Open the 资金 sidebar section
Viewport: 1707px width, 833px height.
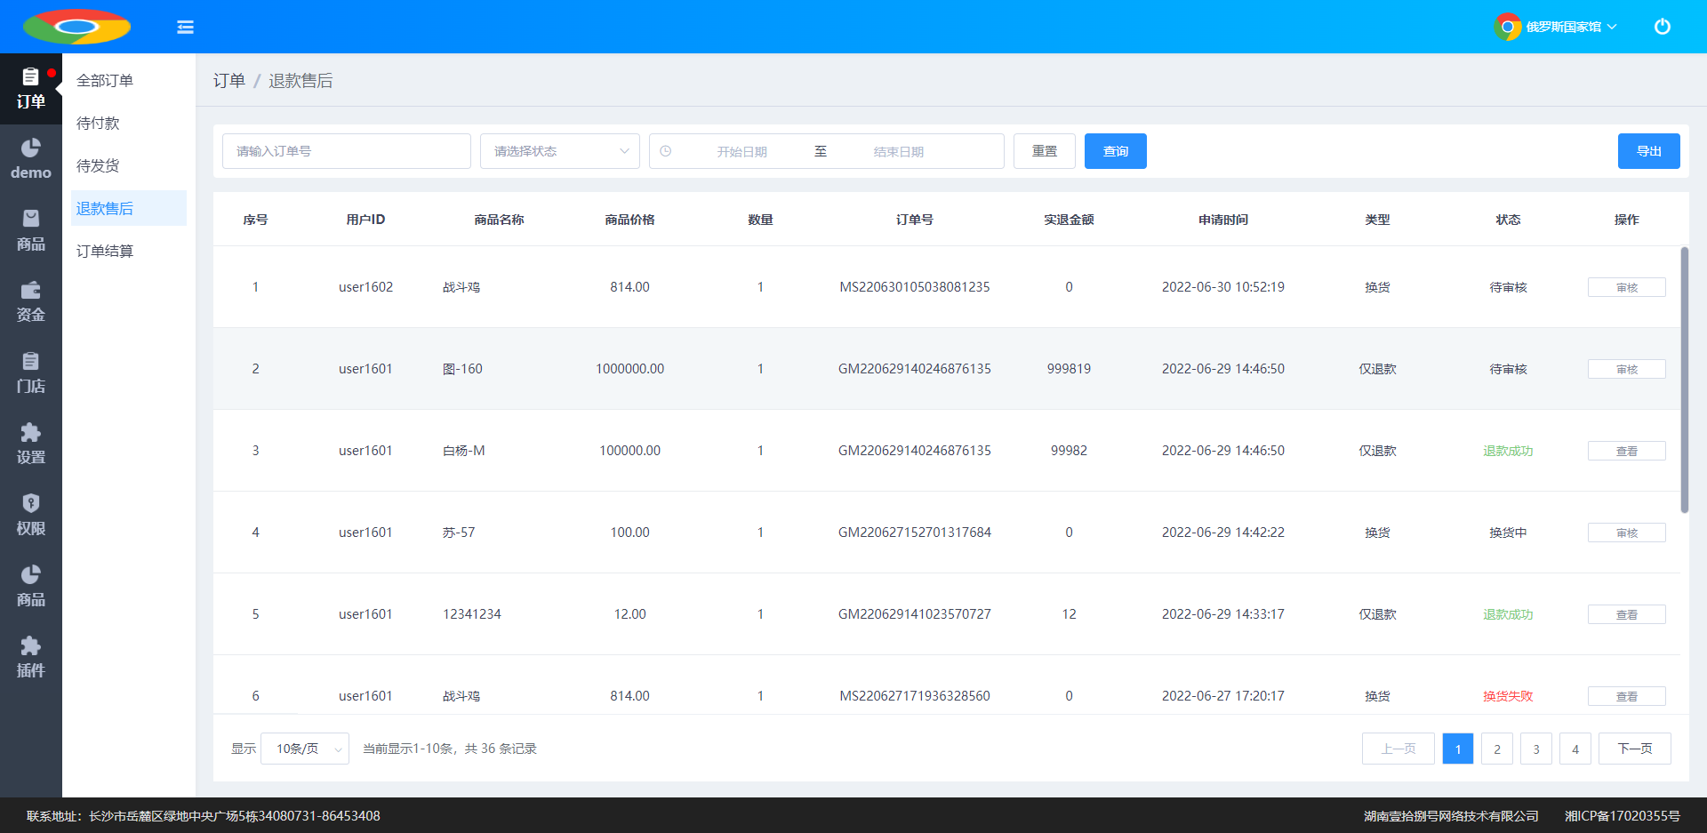(31, 302)
